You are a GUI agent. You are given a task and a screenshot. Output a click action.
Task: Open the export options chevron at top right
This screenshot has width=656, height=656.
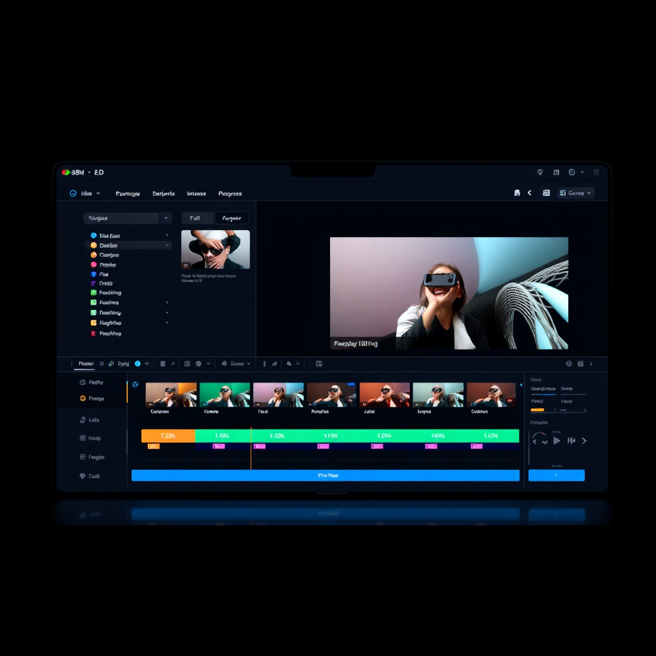pos(588,193)
